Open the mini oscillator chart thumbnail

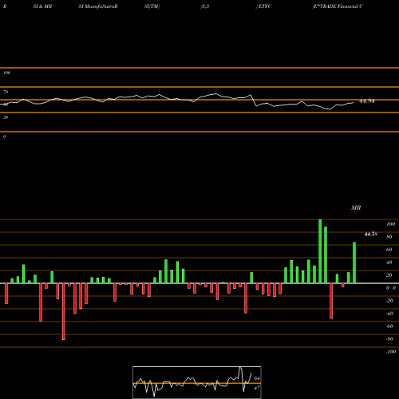(x=197, y=382)
